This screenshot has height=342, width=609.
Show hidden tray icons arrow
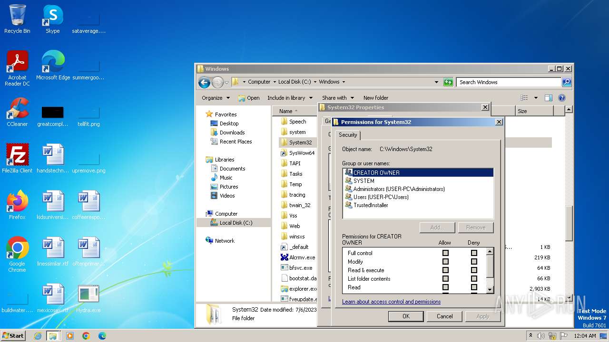pyautogui.click(x=530, y=336)
